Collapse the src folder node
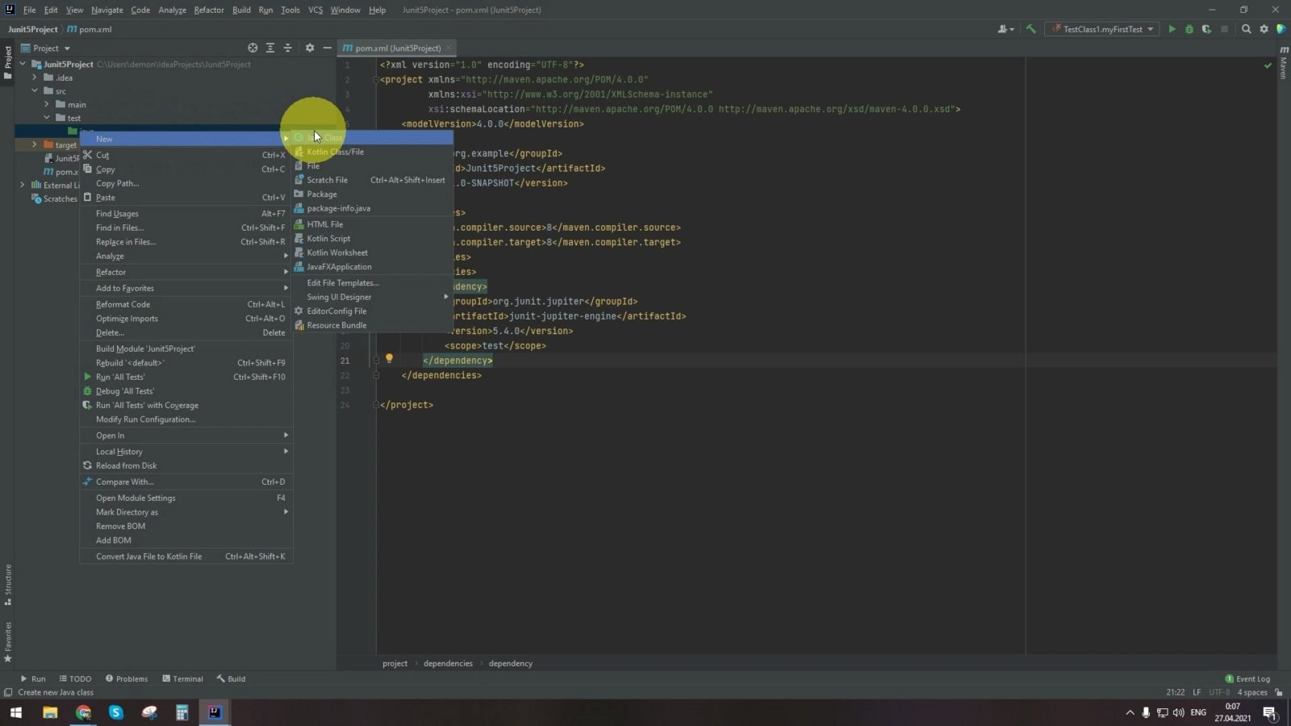This screenshot has width=1291, height=726. coord(35,91)
